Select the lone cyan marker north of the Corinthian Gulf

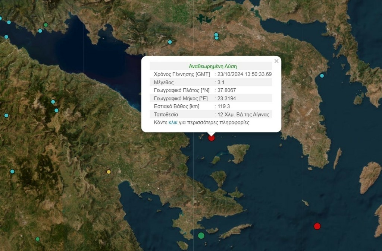[x=170, y=42]
